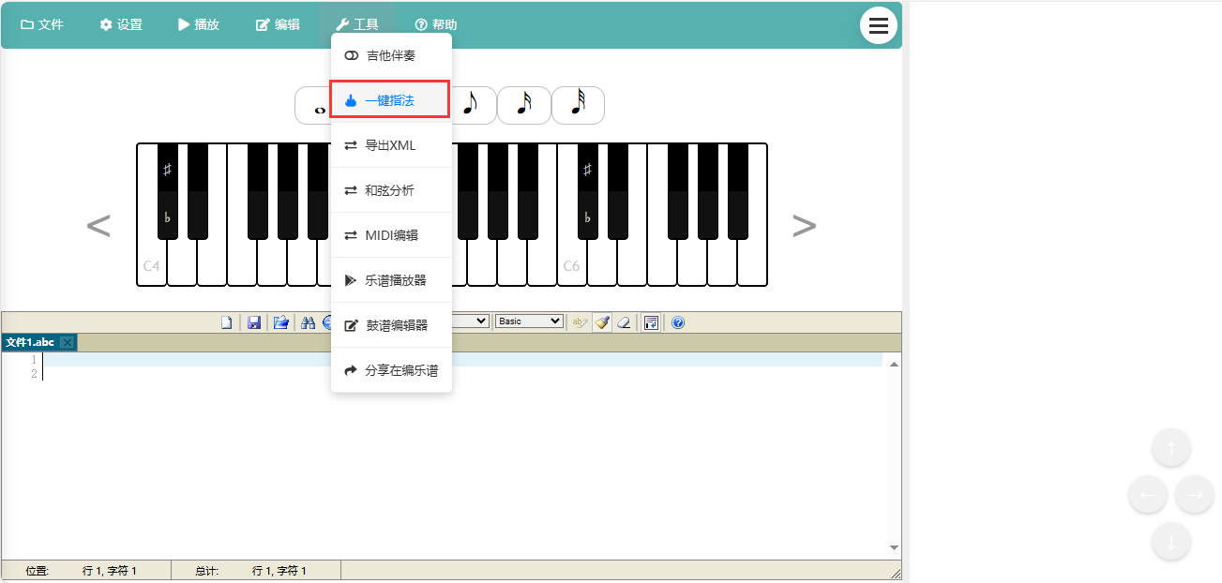The width and height of the screenshot is (1222, 583).
Task: Click the eraser icon in editor toolbar
Action: pyautogui.click(x=624, y=322)
